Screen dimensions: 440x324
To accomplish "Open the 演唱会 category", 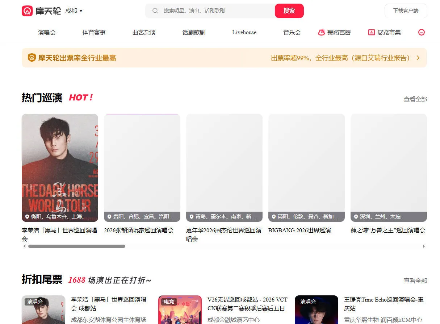I will (47, 32).
